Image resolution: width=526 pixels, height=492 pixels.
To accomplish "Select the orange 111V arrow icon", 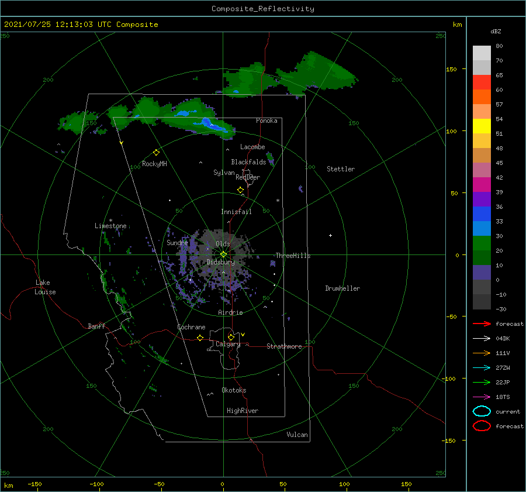I will (482, 353).
